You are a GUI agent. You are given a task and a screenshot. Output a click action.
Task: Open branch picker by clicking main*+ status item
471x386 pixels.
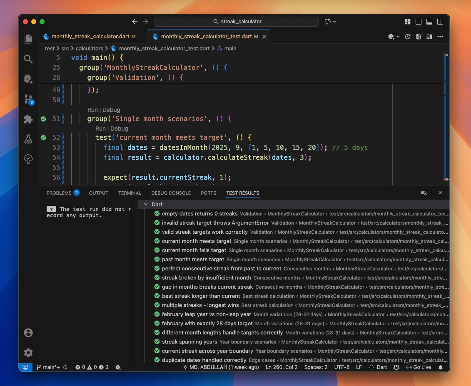coord(52,367)
